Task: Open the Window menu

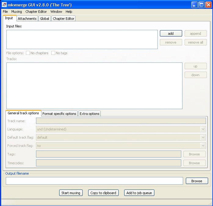Action: click(x=56, y=12)
